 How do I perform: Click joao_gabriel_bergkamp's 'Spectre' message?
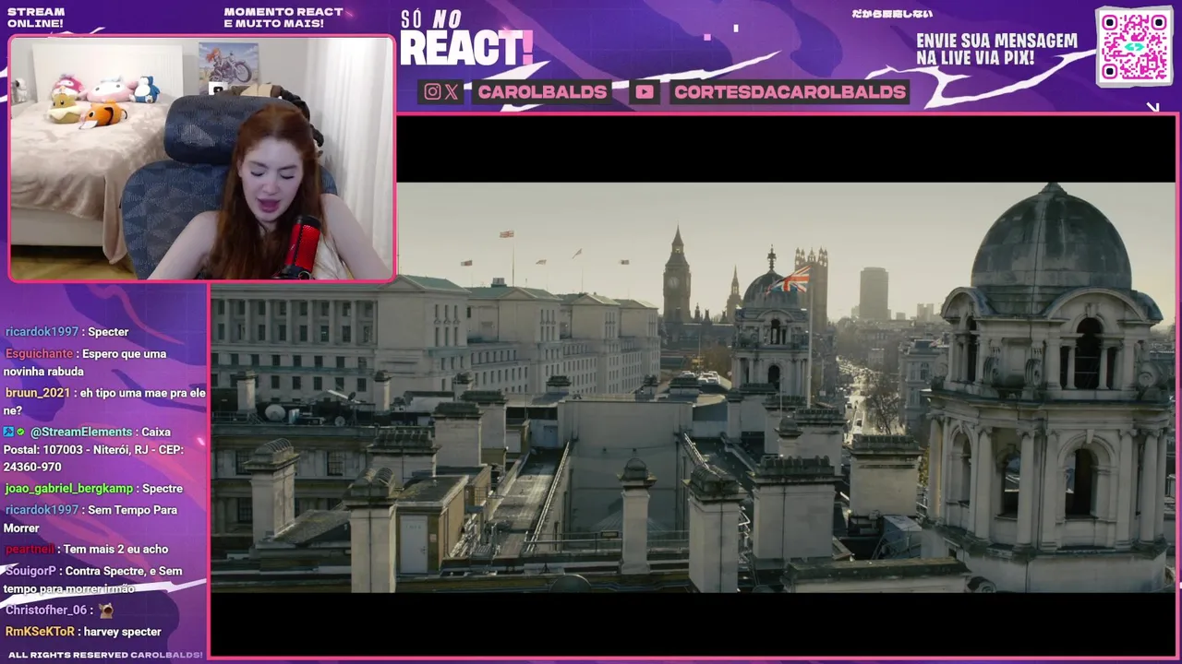(x=163, y=488)
